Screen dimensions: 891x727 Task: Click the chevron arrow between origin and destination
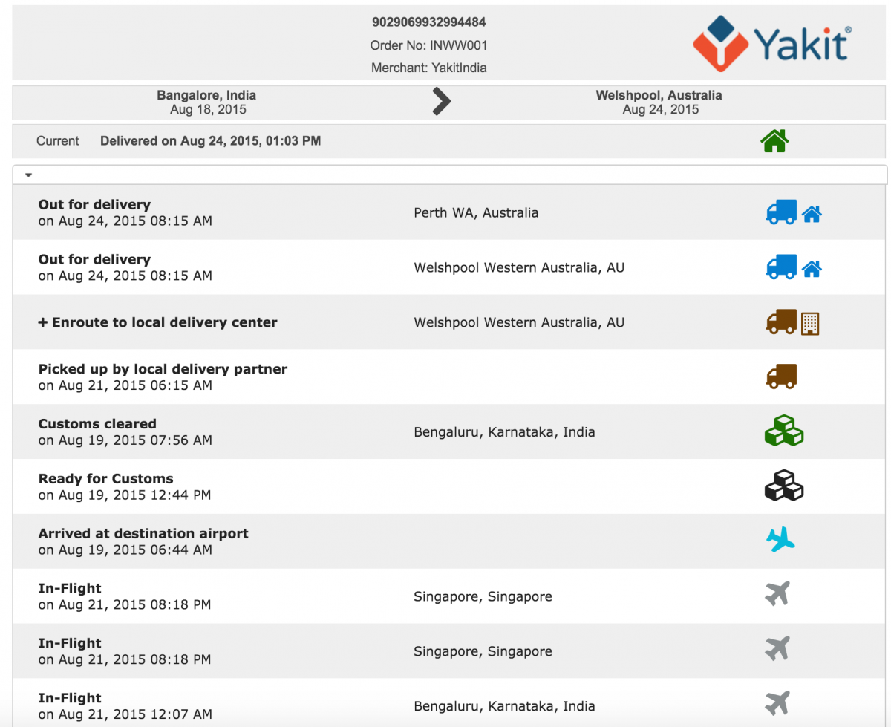pyautogui.click(x=442, y=102)
